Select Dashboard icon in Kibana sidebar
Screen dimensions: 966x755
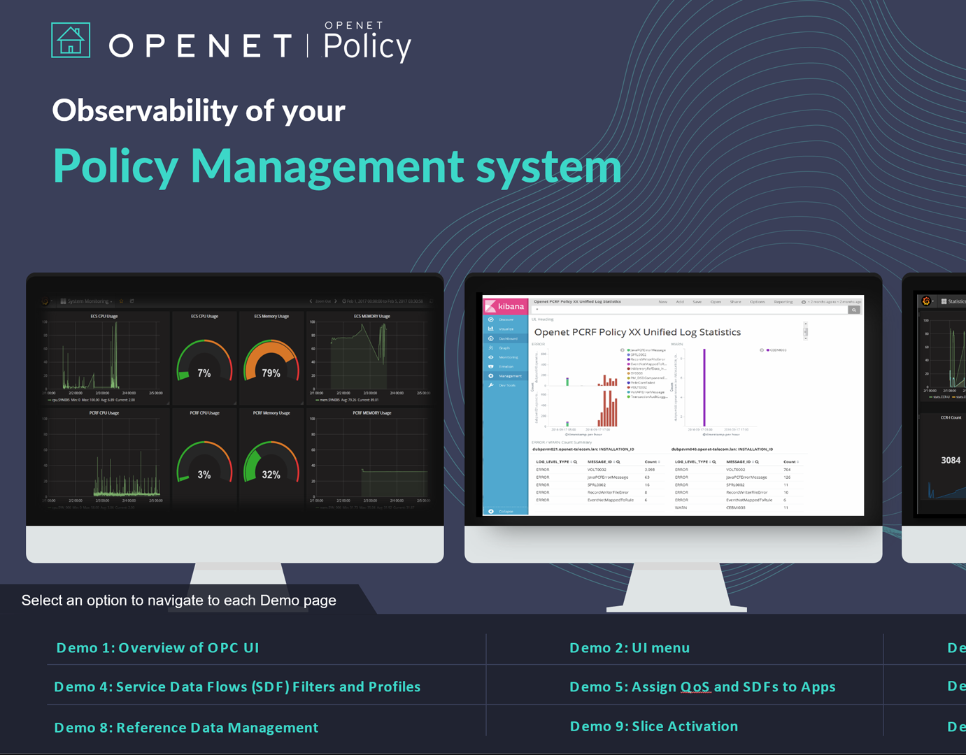pos(491,338)
